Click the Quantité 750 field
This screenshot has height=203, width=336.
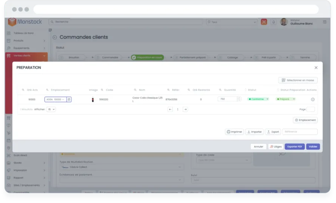(227, 99)
